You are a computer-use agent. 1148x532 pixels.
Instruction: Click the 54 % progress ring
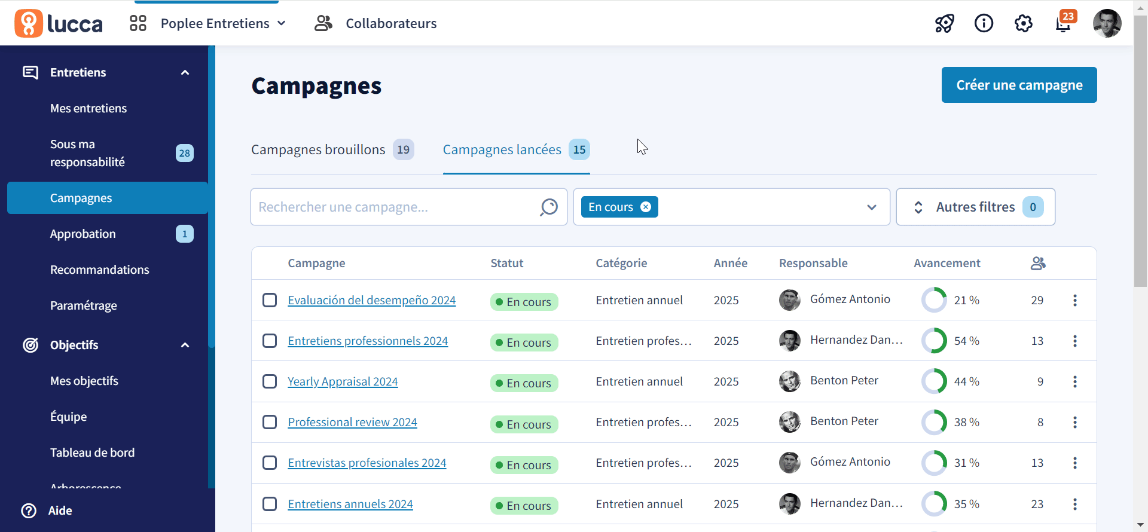click(x=934, y=341)
